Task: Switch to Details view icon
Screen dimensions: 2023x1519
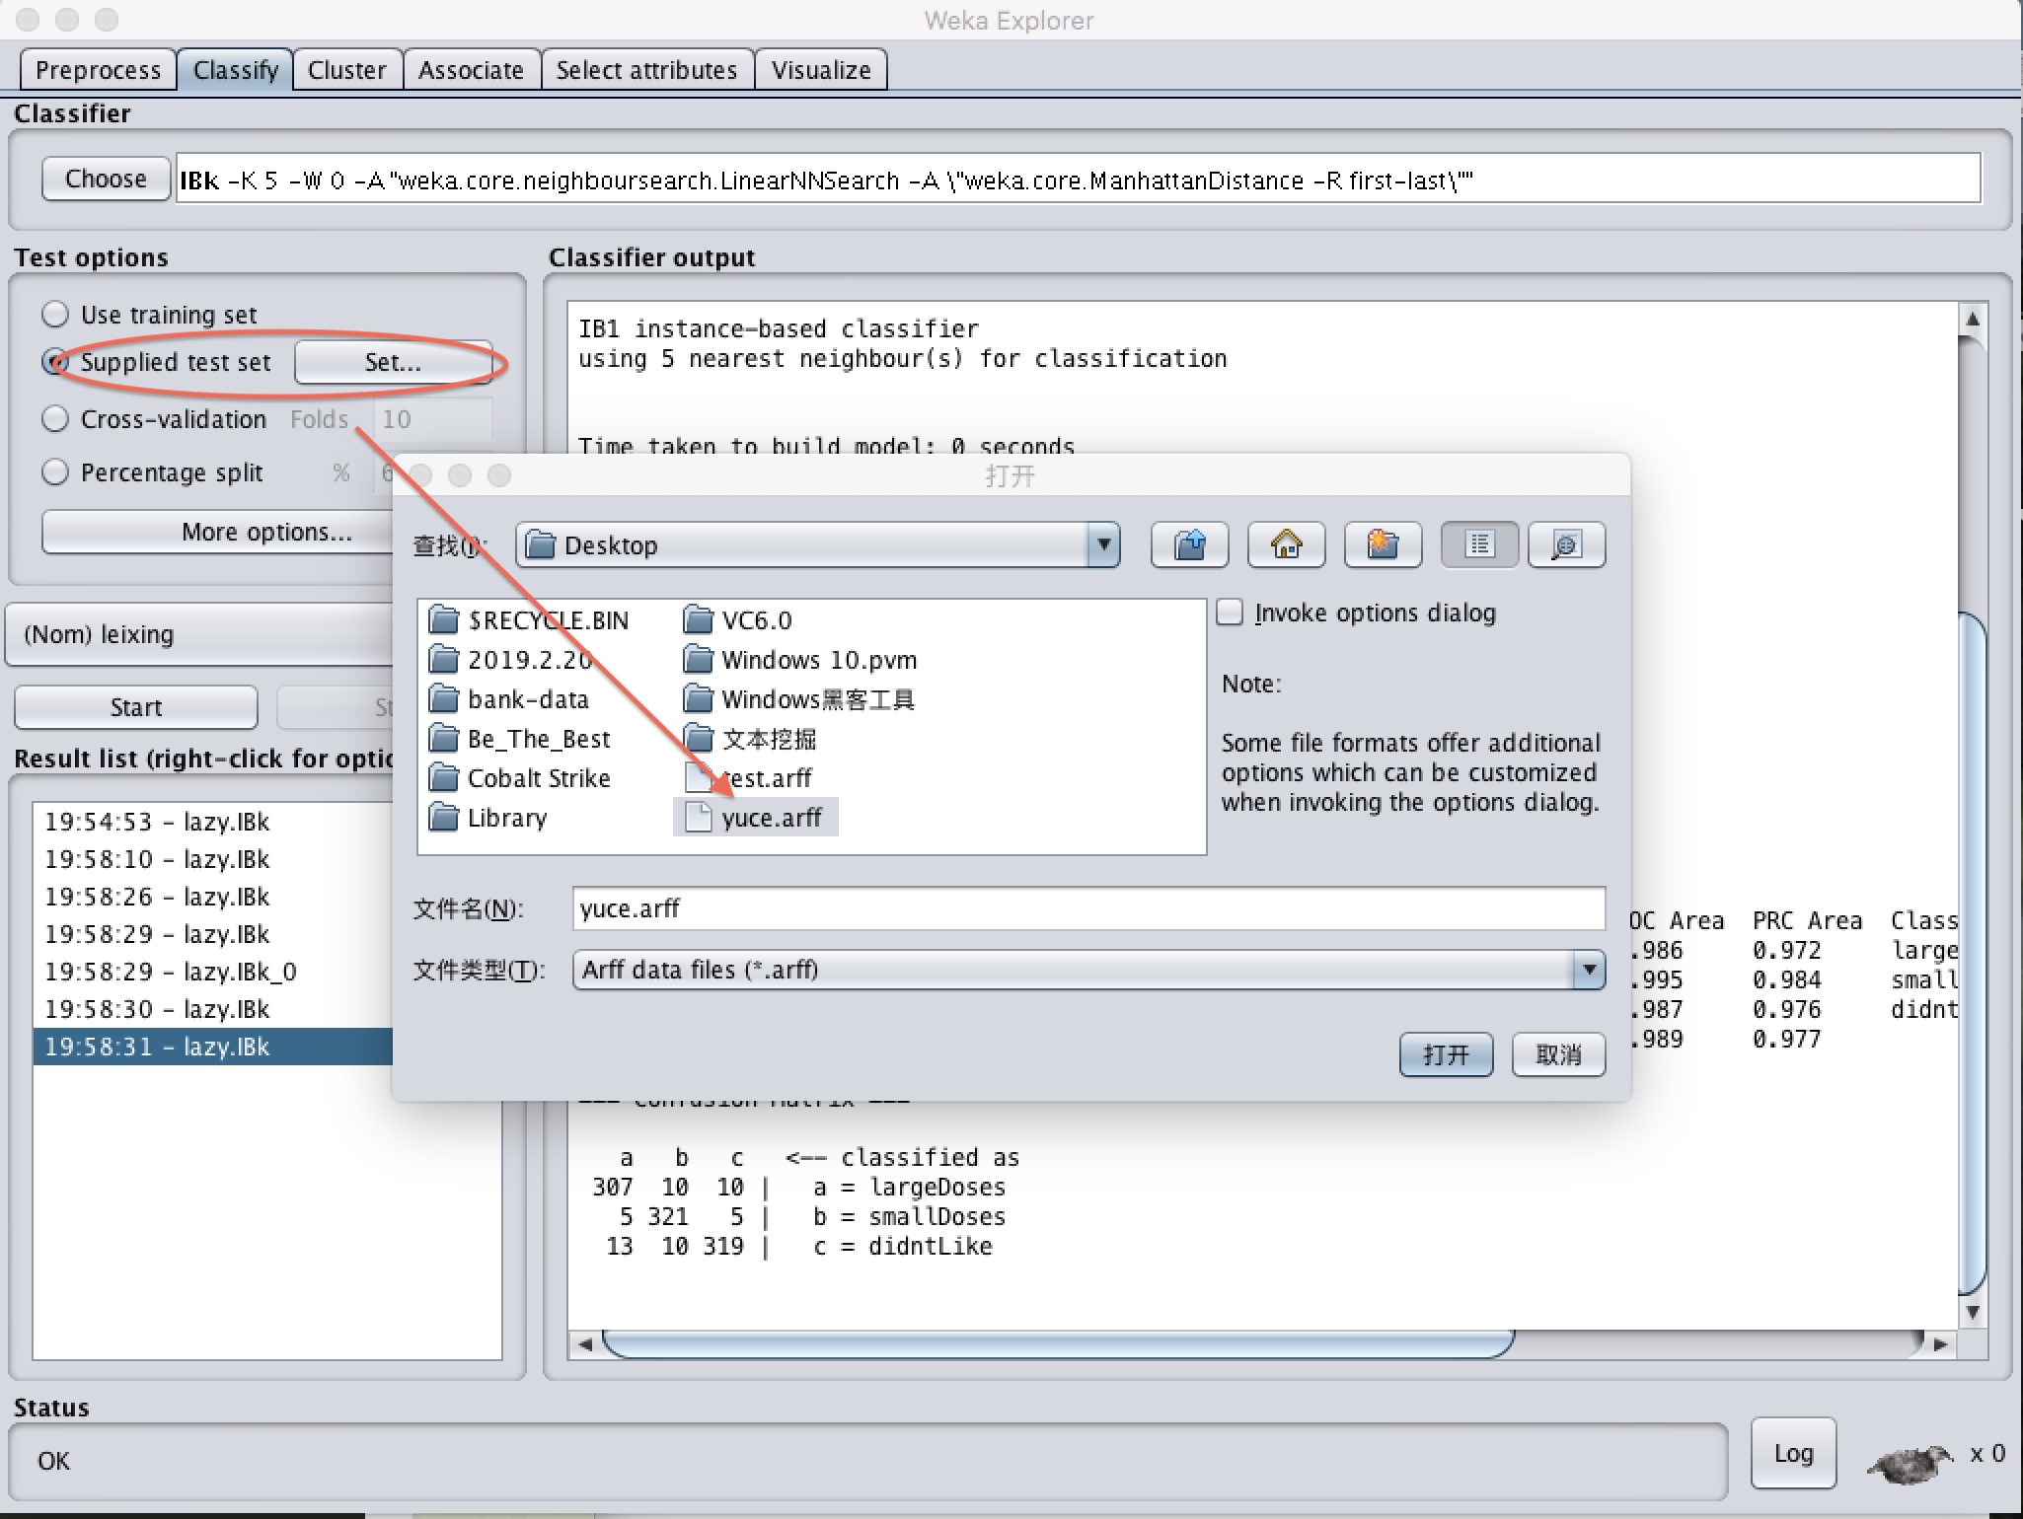Action: click(x=1566, y=544)
